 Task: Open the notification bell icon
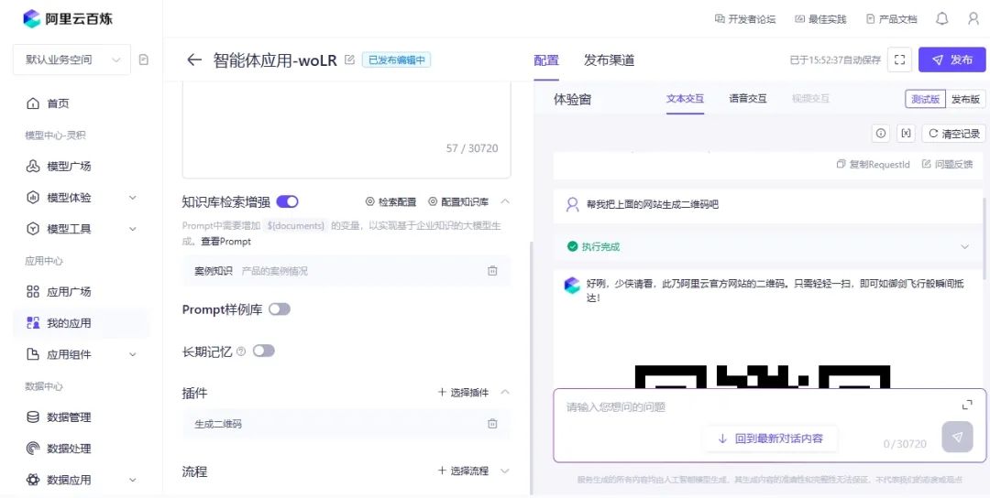941,19
